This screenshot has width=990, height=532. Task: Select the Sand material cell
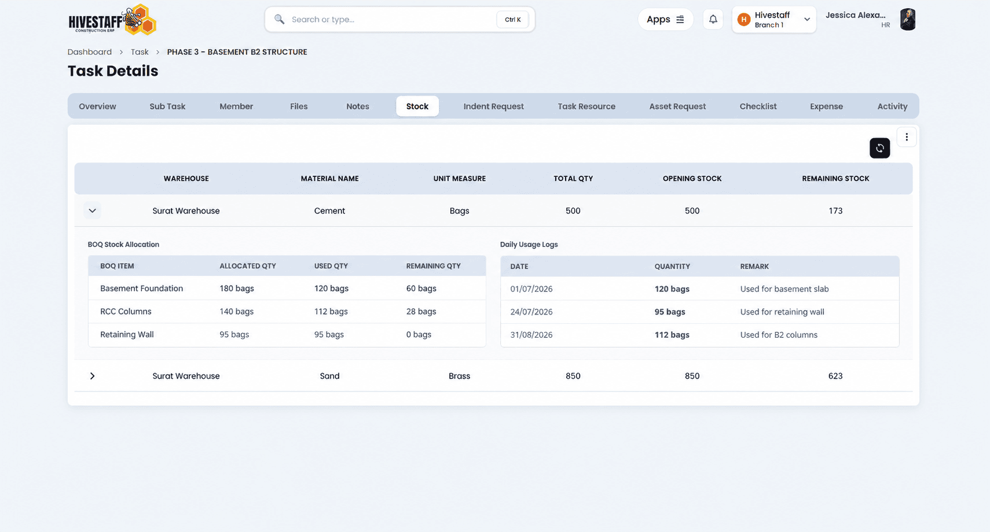(x=329, y=376)
